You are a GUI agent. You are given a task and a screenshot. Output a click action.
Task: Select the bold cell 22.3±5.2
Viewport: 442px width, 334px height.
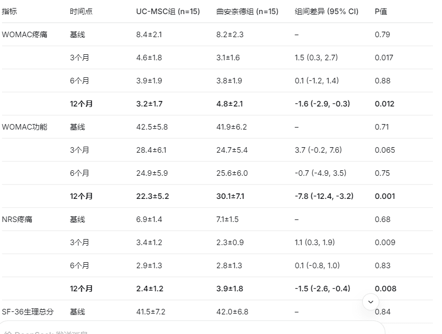[x=153, y=196]
